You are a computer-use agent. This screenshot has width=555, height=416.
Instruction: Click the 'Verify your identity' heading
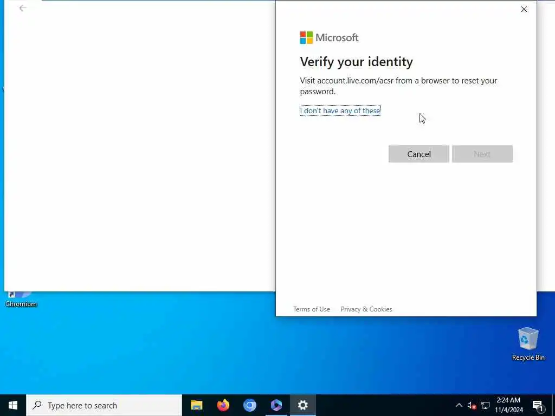pyautogui.click(x=357, y=62)
